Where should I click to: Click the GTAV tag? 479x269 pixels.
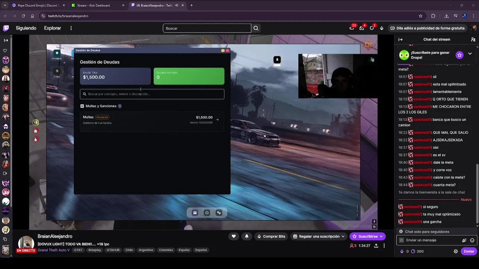78,250
